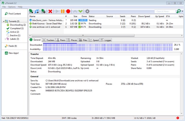Screen dimensions: 185x121
Task: Click the red Remove torrent icon
Action: coord(50,11)
